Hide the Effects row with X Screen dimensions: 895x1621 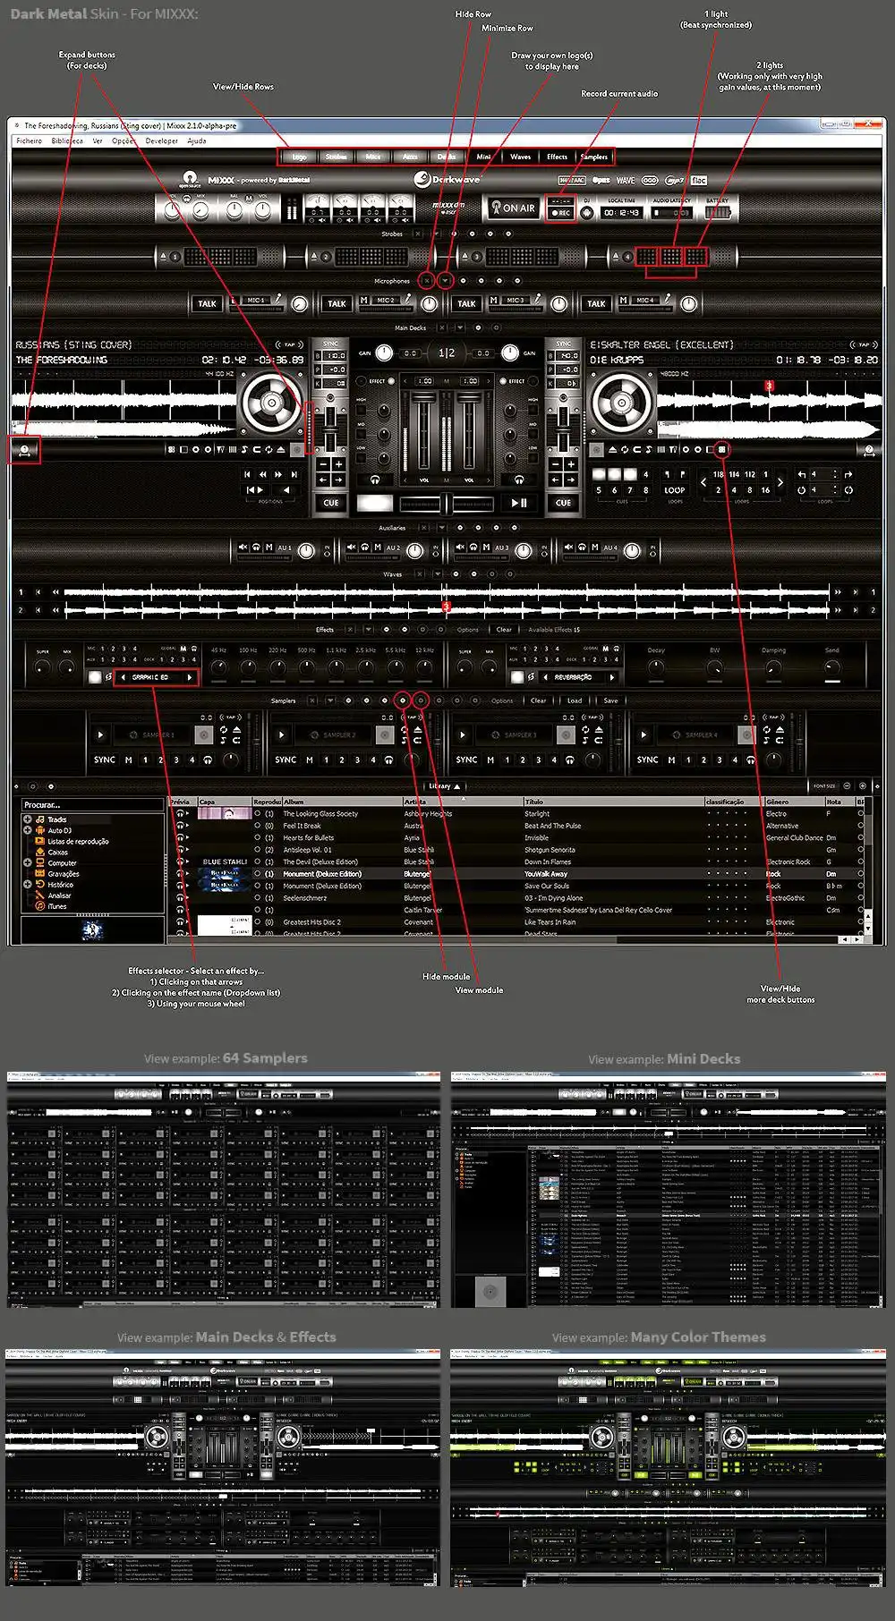(x=350, y=629)
